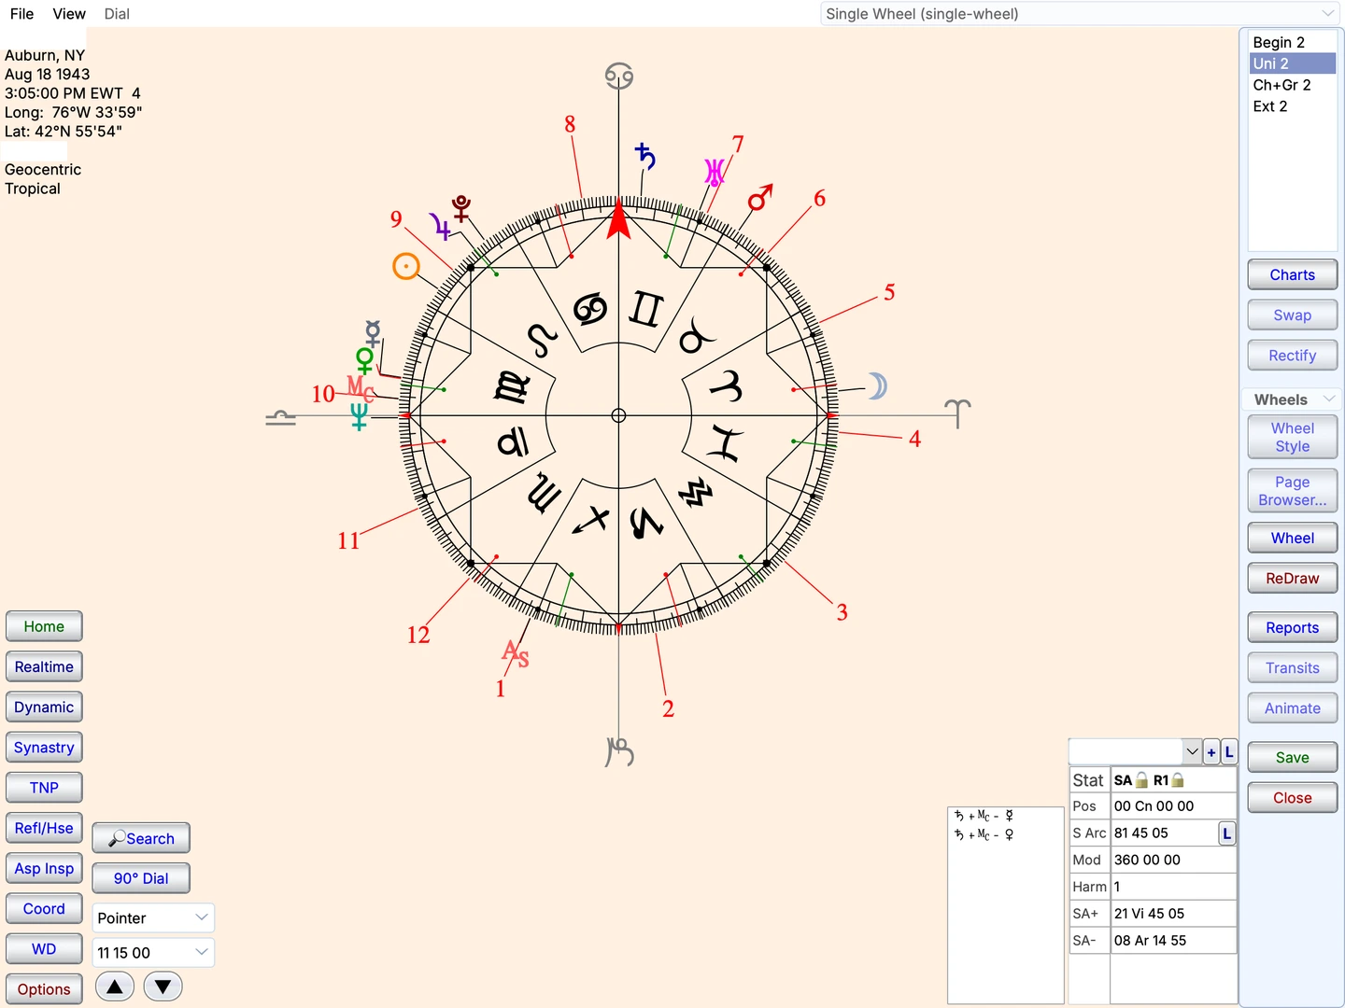
Task: Open the Pointer mode dropdown
Action: coord(153,918)
